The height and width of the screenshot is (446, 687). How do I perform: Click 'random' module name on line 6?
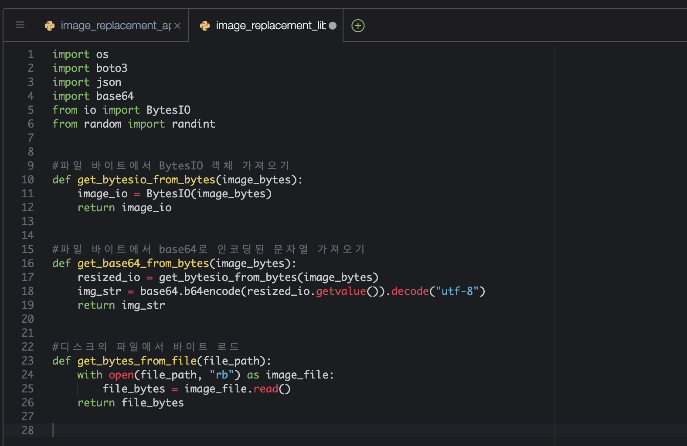pos(102,124)
